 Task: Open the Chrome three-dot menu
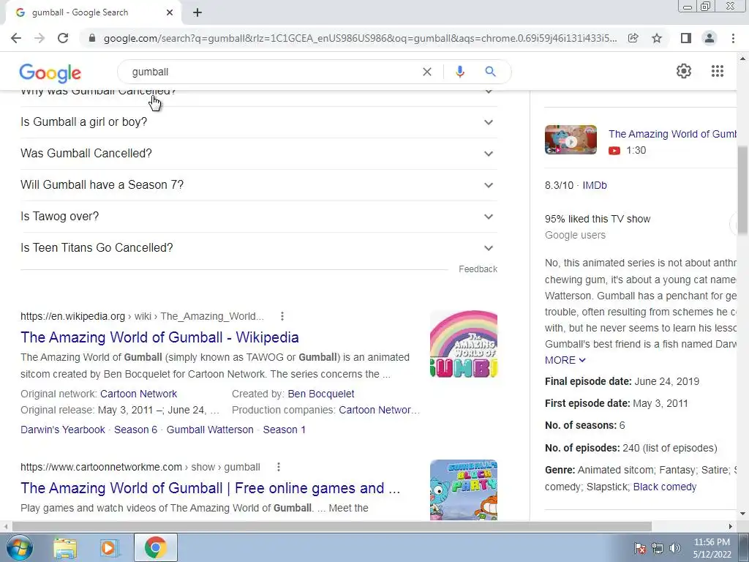click(x=733, y=38)
